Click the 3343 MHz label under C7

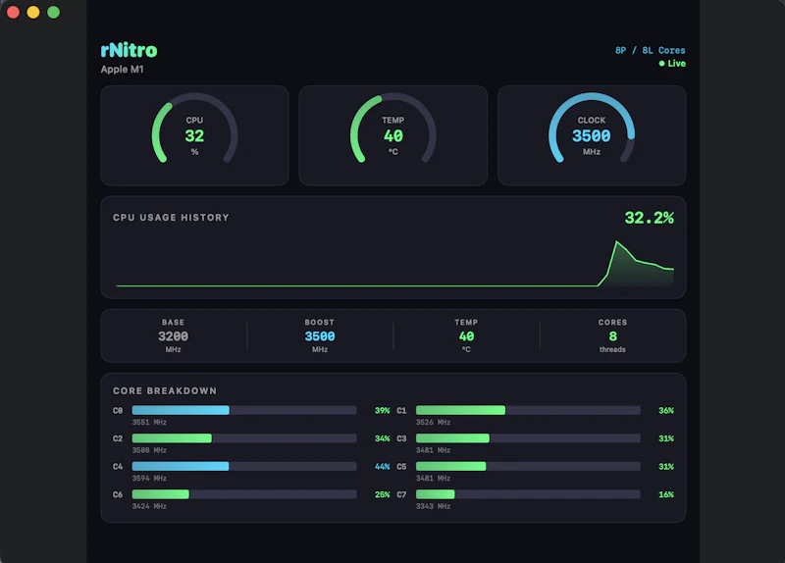pos(433,506)
